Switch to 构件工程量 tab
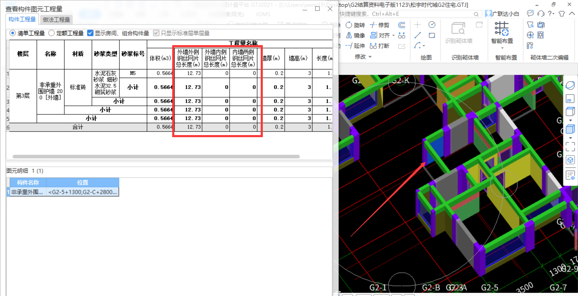578x296 pixels. pyautogui.click(x=22, y=19)
